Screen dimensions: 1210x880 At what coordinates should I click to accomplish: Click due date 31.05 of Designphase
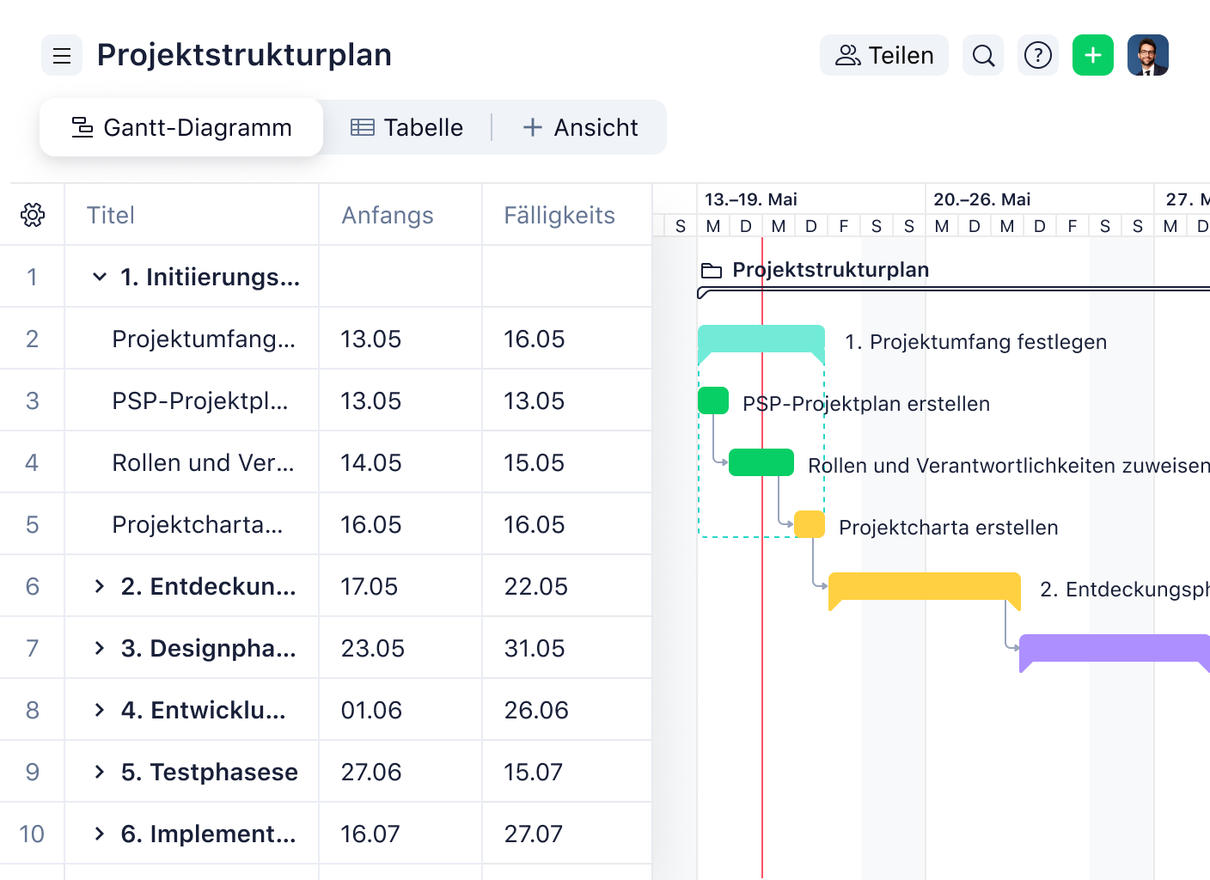[x=535, y=648]
